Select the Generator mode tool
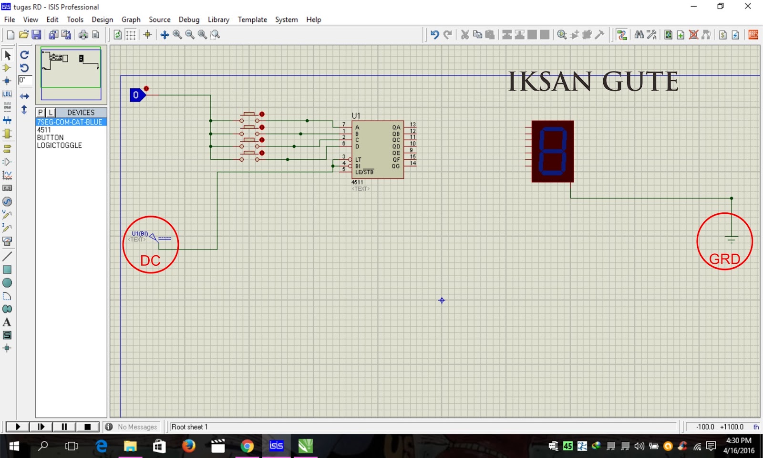 coord(7,202)
